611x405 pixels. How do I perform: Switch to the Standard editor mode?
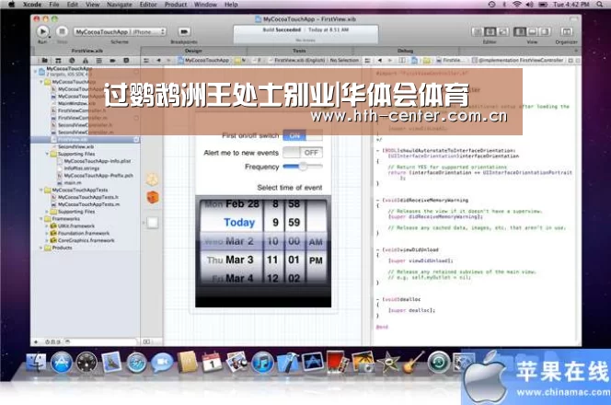(477, 31)
